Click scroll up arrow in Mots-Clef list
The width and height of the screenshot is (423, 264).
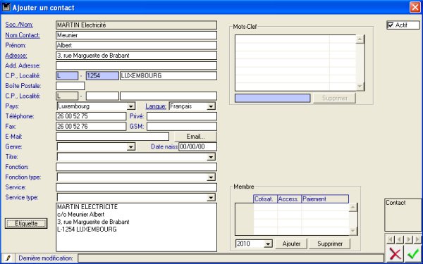click(360, 39)
